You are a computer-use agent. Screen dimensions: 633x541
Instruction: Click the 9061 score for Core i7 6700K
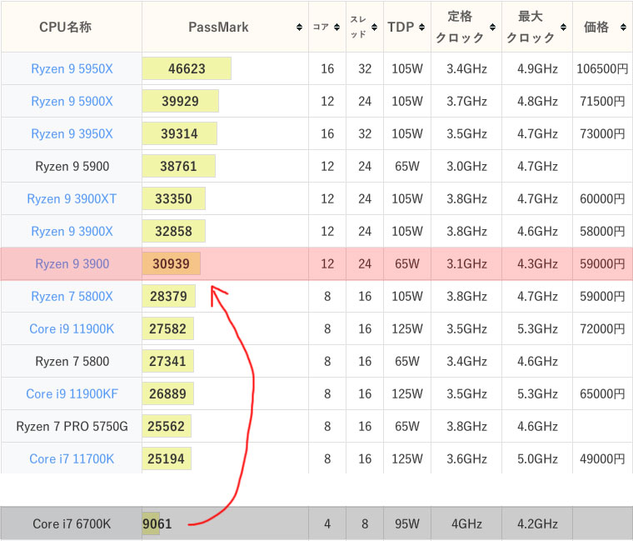(x=157, y=524)
